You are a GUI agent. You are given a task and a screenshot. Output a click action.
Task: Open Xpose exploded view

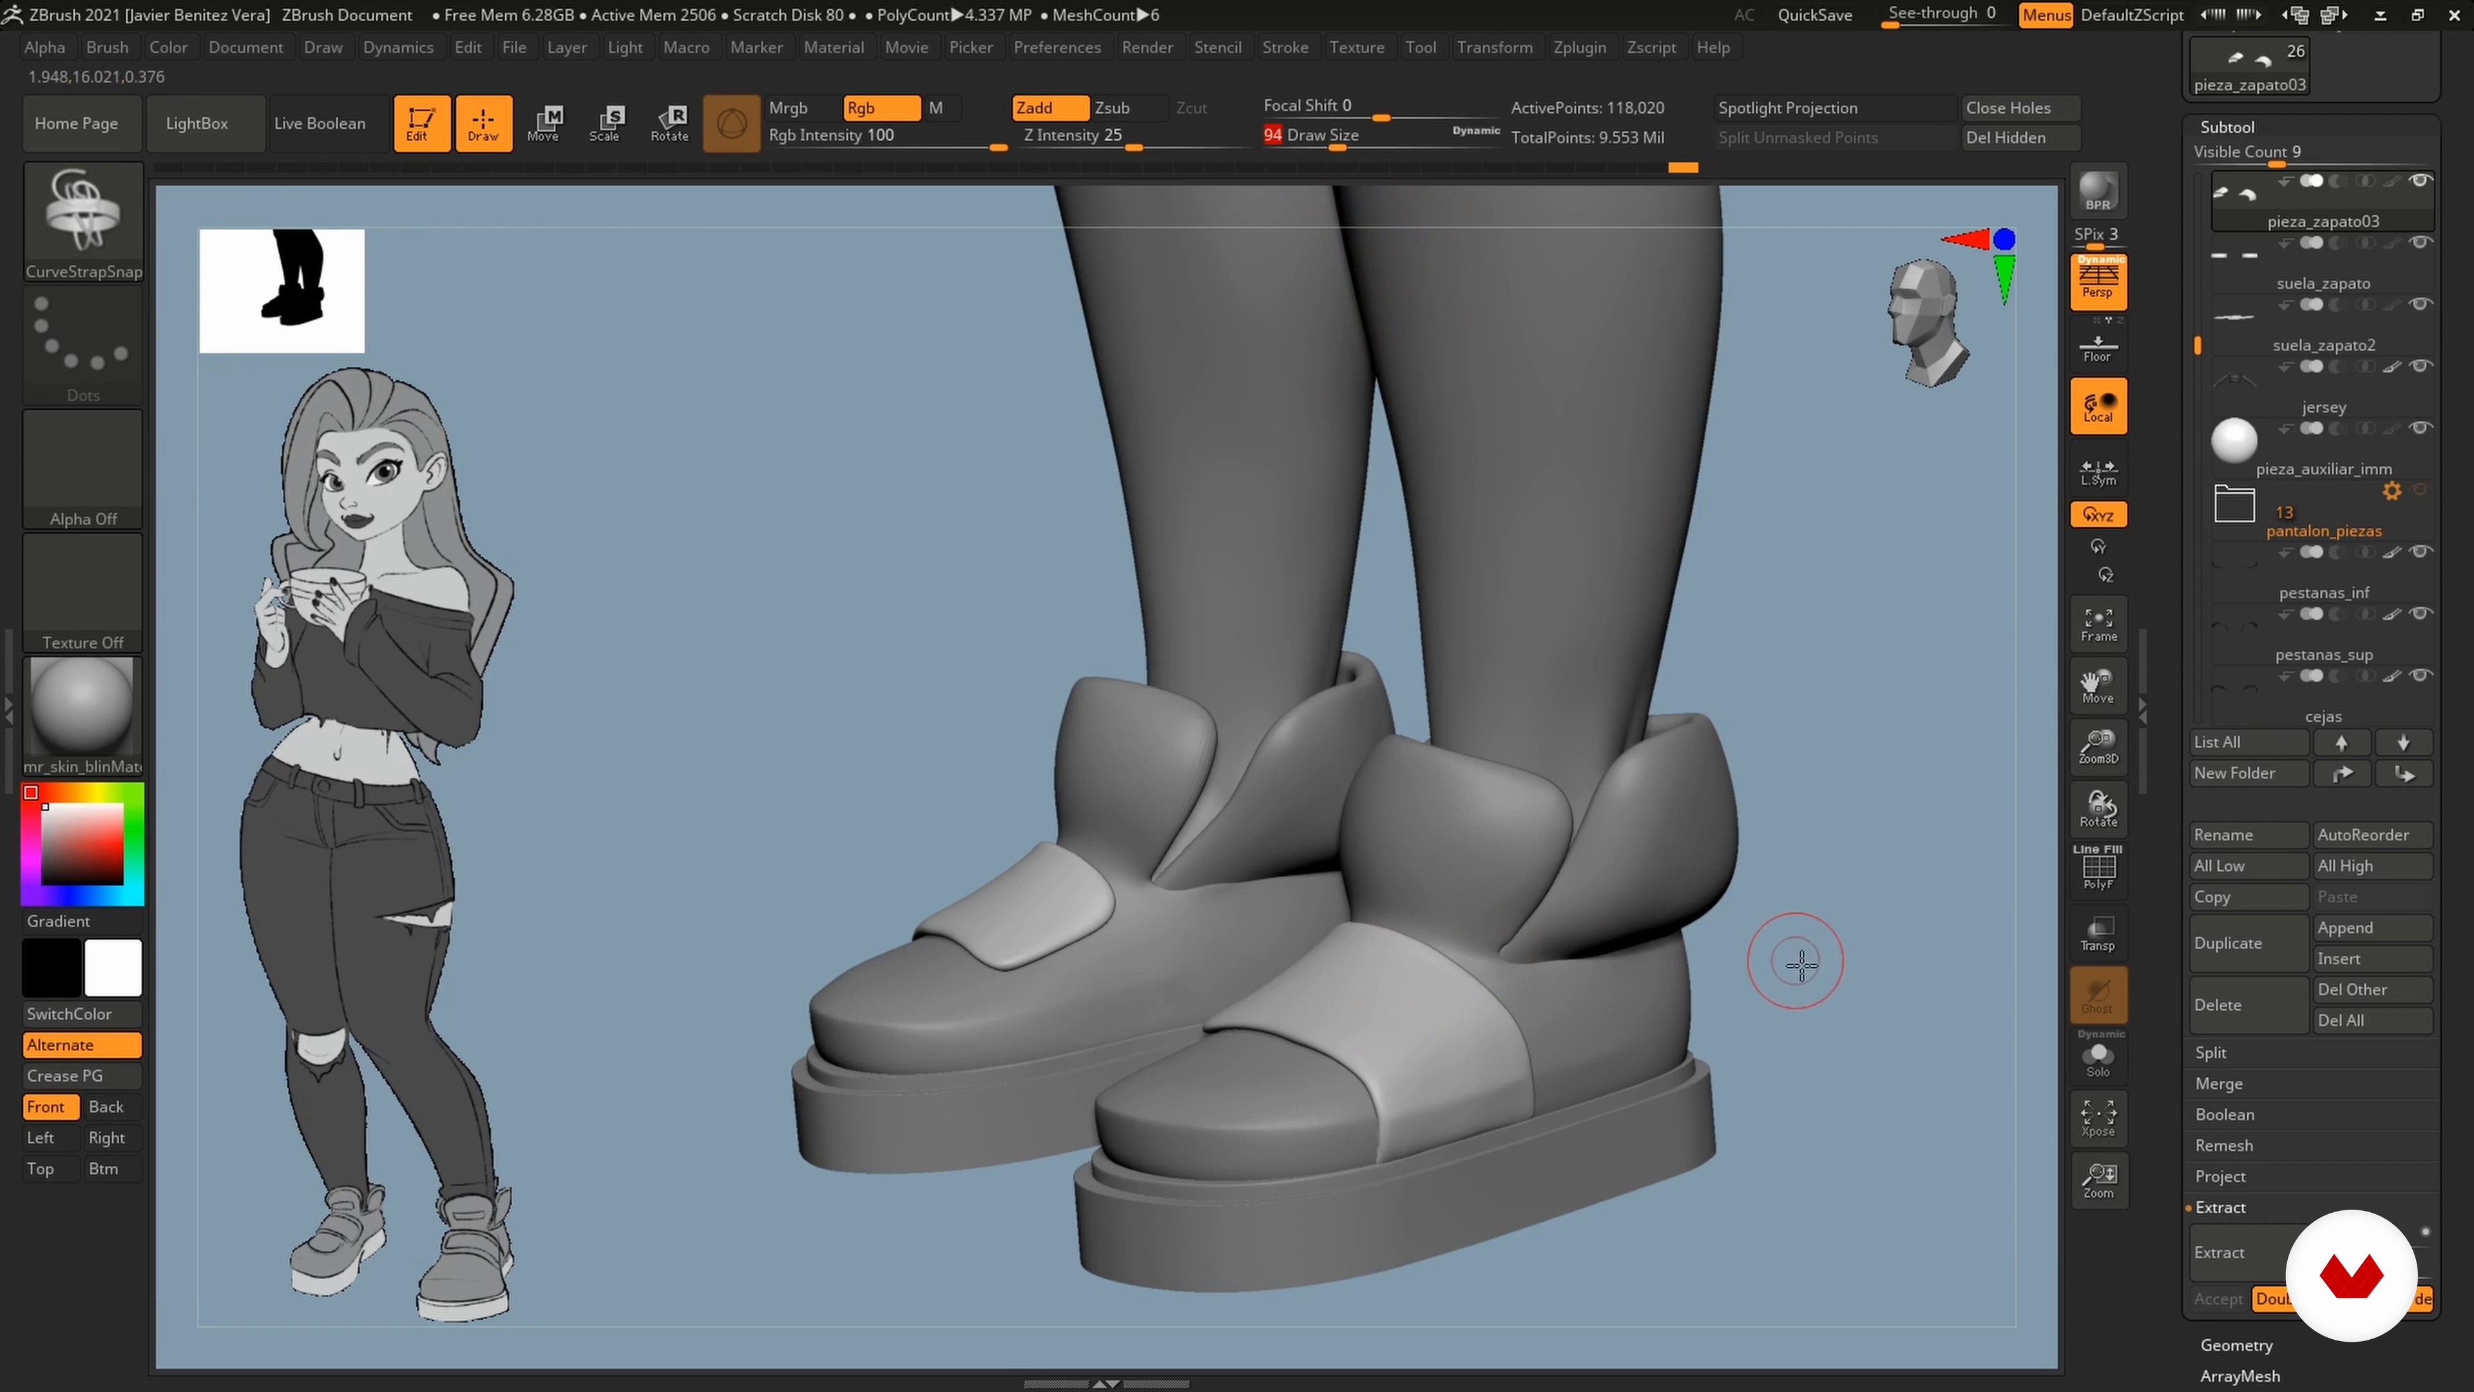click(x=2098, y=1118)
